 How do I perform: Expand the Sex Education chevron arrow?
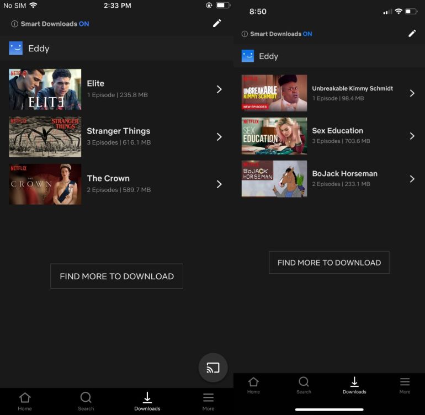[x=412, y=136]
